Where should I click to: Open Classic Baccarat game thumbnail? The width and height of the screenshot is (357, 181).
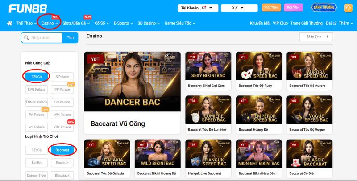309,153
